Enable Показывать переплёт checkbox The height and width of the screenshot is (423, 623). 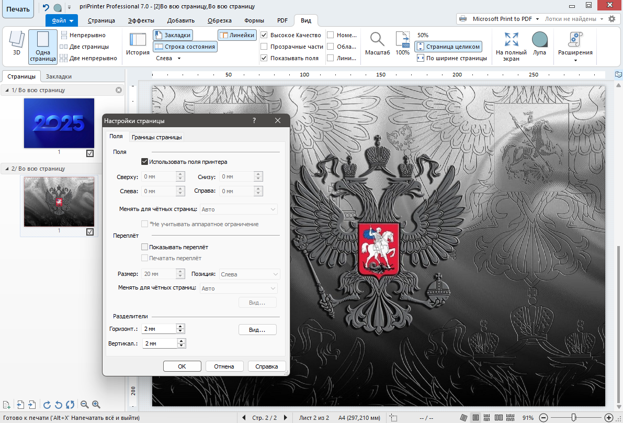[144, 247]
